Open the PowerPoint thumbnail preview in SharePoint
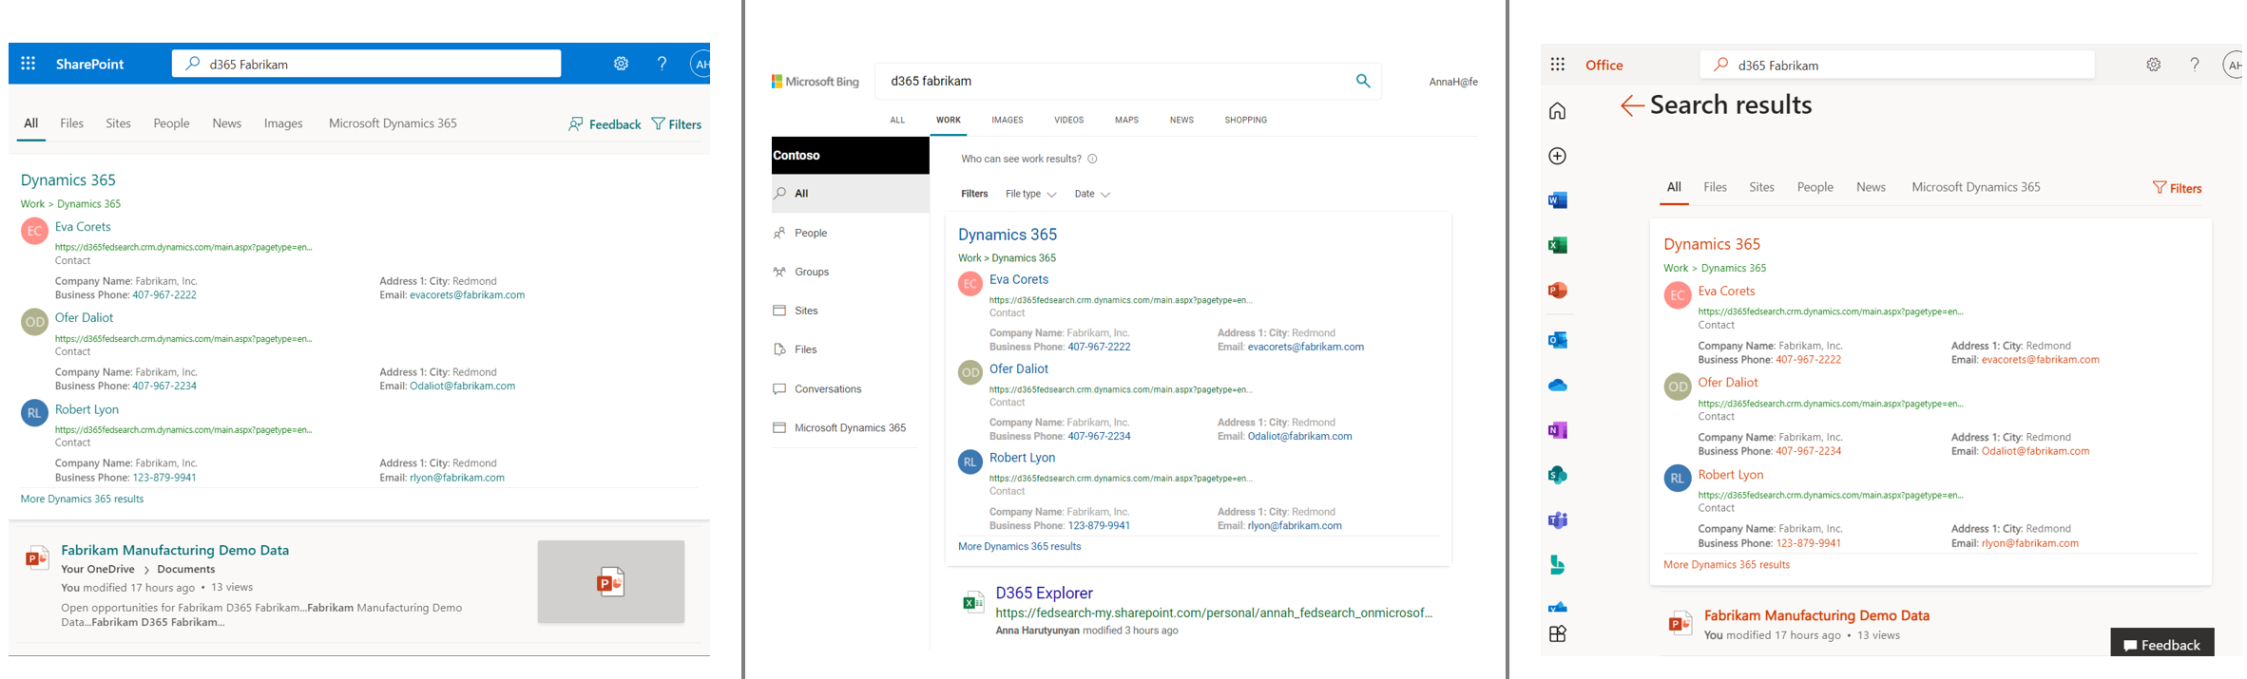The height and width of the screenshot is (679, 2247). click(611, 581)
